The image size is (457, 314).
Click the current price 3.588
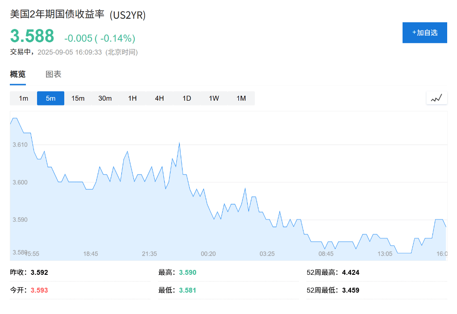31,37
